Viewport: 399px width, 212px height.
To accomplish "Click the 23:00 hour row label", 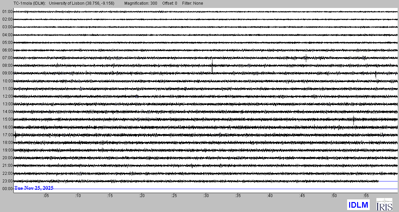I will pos(7,181).
